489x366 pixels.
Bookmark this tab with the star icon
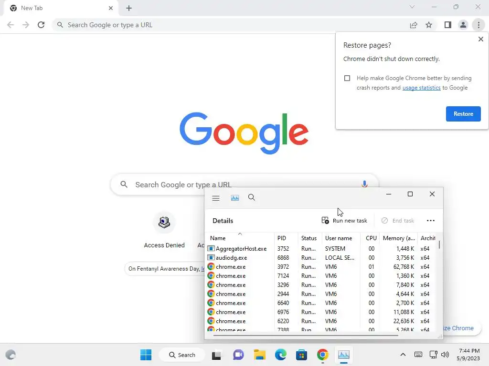pos(429,25)
